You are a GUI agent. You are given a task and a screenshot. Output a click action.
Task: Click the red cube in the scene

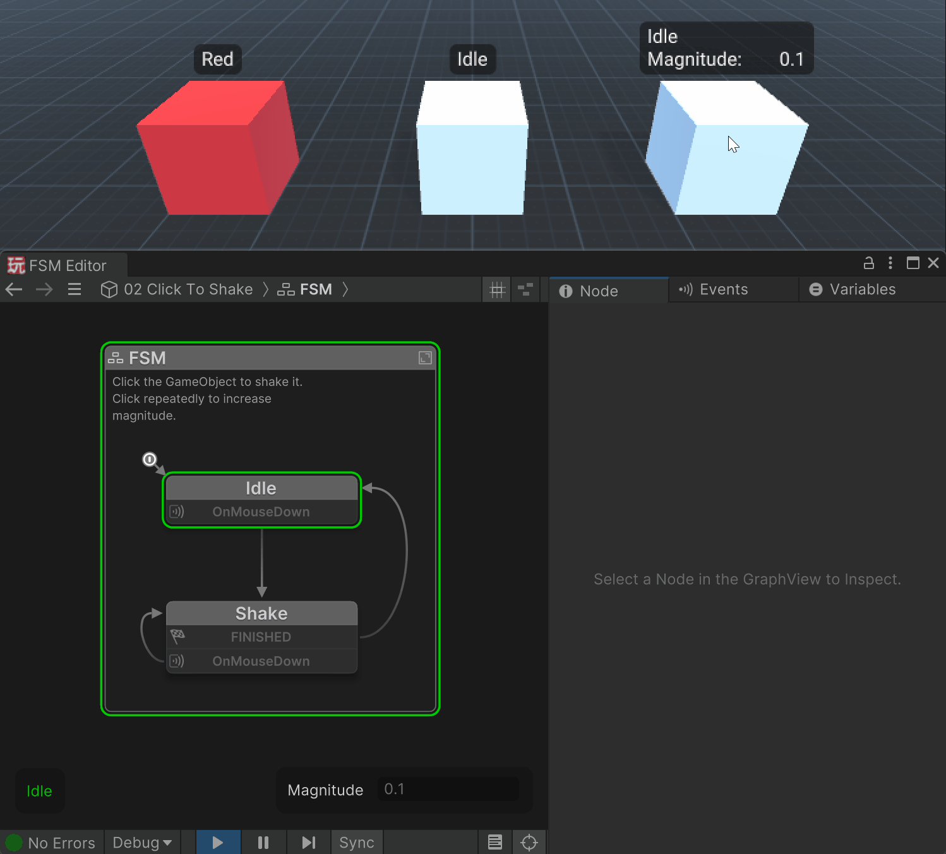coord(218,148)
